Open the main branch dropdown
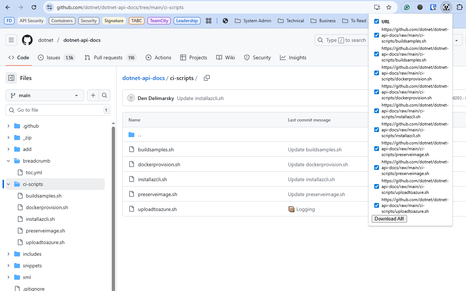This screenshot has width=466, height=291. pyautogui.click(x=45, y=95)
